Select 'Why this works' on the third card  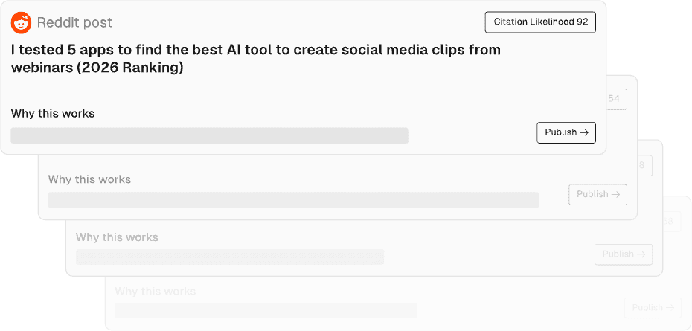pyautogui.click(x=117, y=237)
